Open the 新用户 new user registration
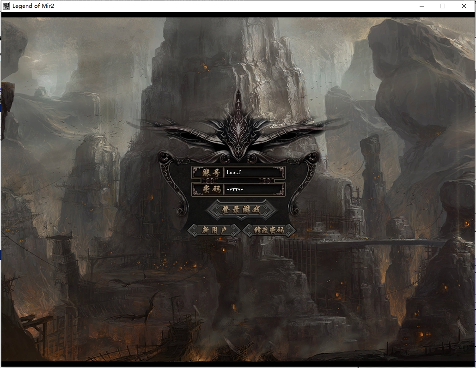Screen dimensions: 476x368 (214, 230)
